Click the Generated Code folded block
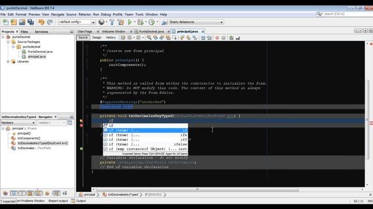 point(116,107)
